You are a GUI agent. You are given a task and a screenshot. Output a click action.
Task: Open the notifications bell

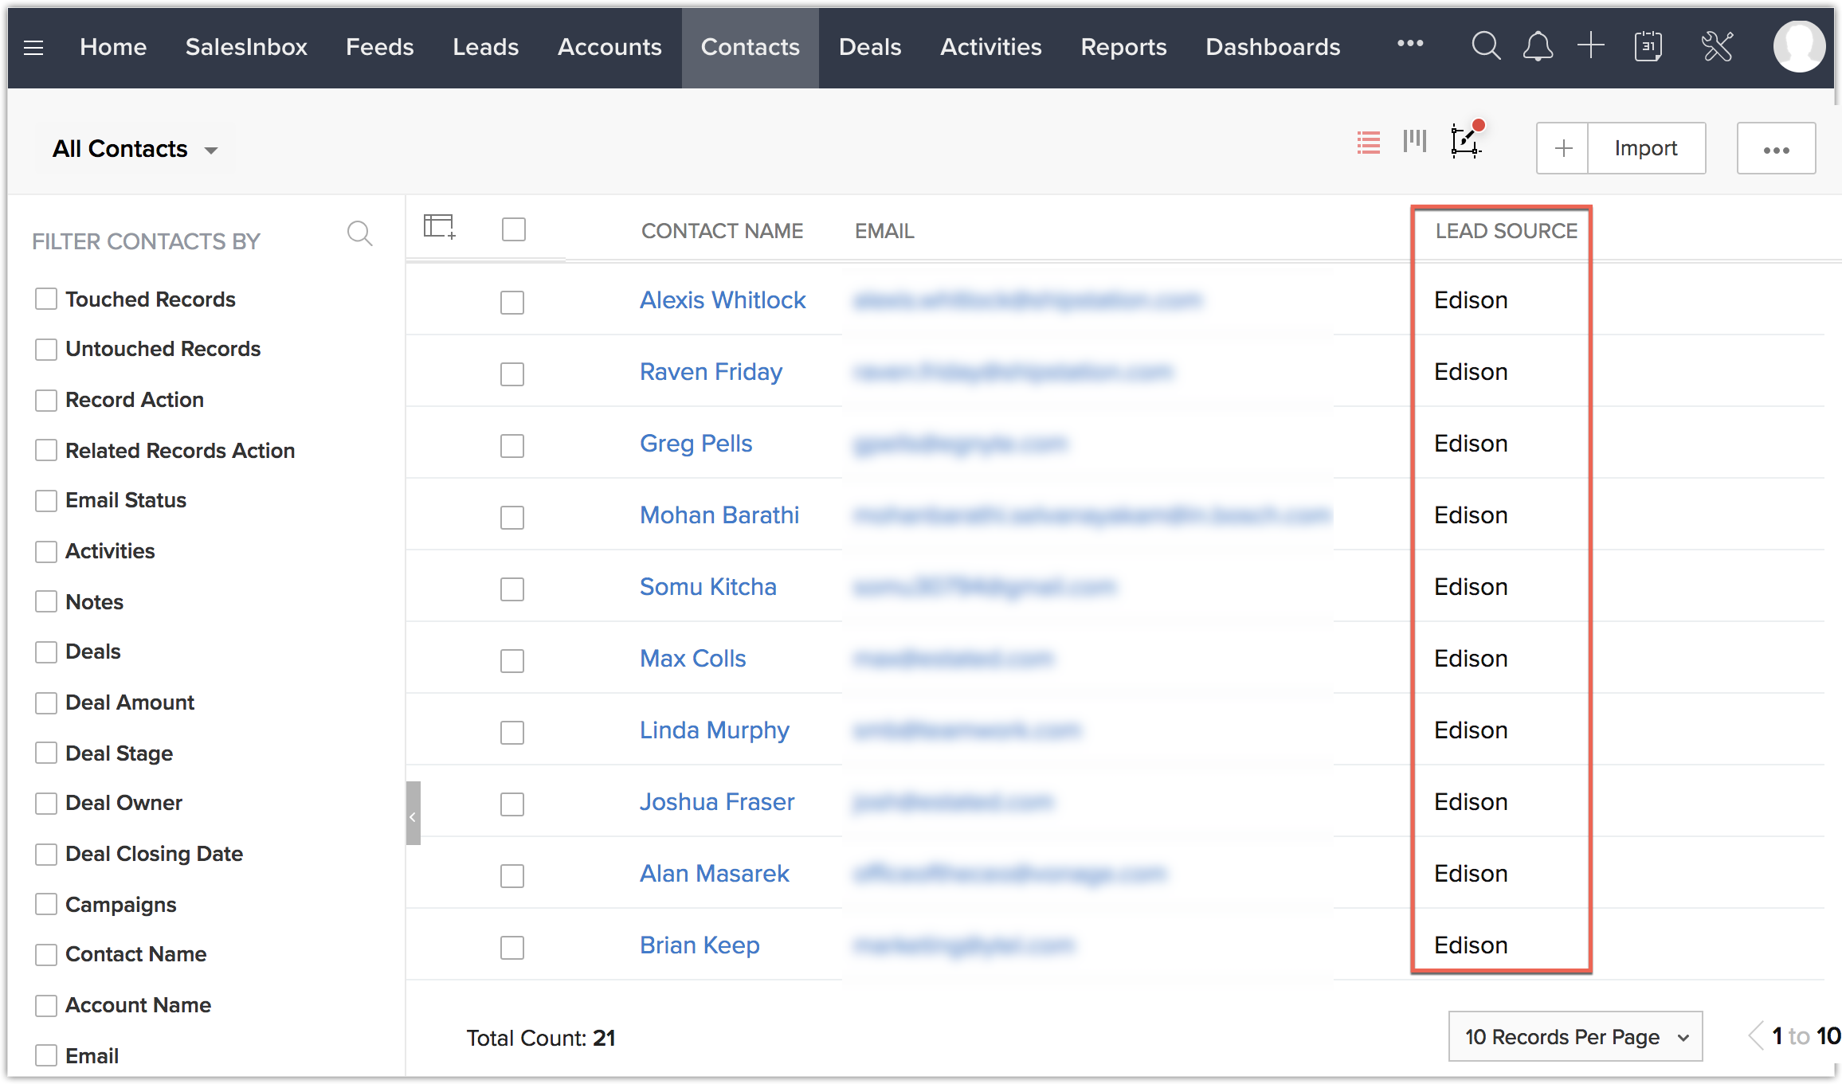click(x=1538, y=46)
